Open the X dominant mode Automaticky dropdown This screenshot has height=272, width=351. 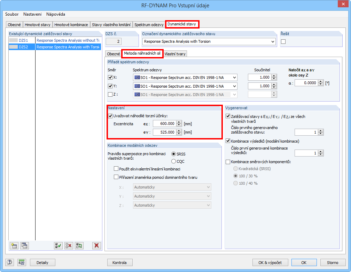click(172, 187)
